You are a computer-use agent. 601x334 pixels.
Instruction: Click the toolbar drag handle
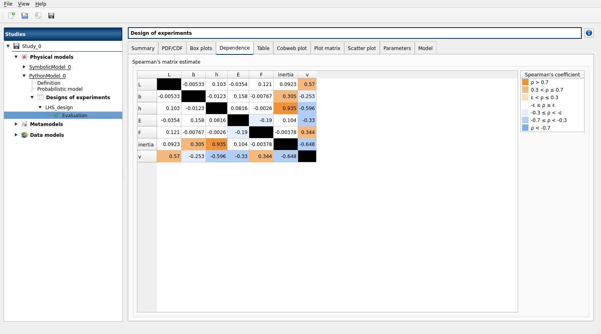pos(3,16)
